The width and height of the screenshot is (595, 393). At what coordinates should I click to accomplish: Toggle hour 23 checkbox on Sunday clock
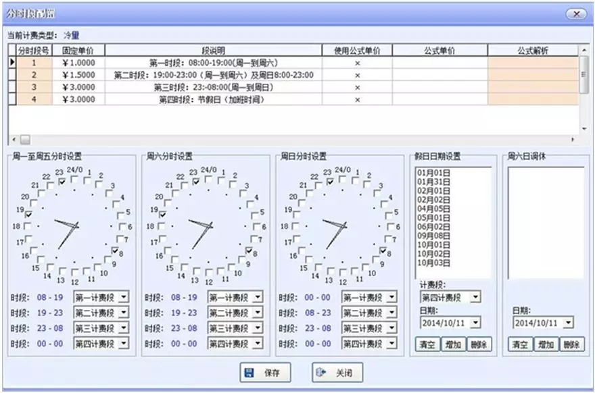pos(329,182)
